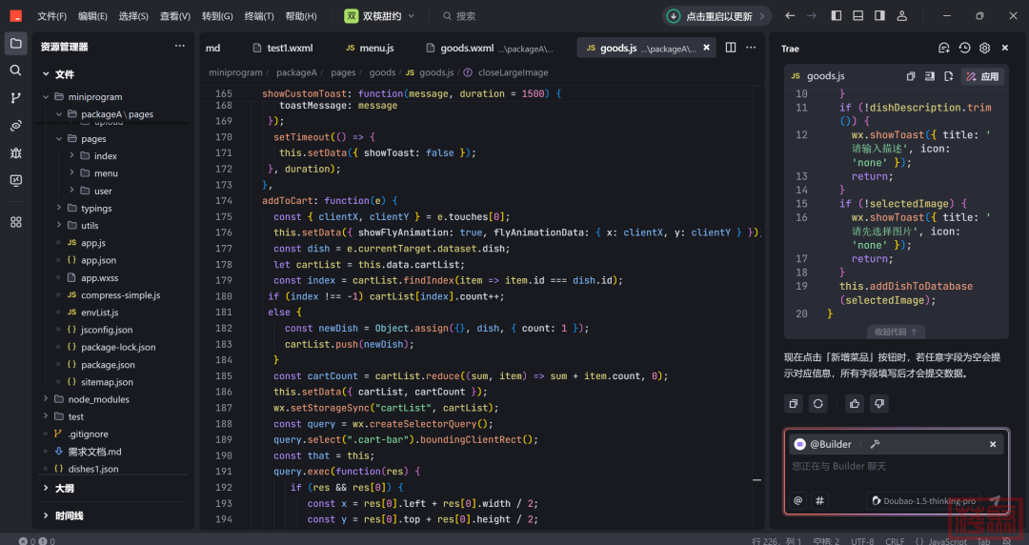The image size is (1029, 545).
Task: Click the split editor icon
Action: 731,48
